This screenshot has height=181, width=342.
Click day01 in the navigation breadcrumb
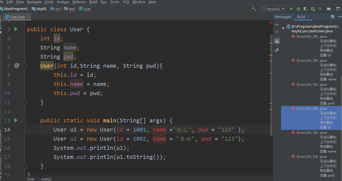point(39,9)
